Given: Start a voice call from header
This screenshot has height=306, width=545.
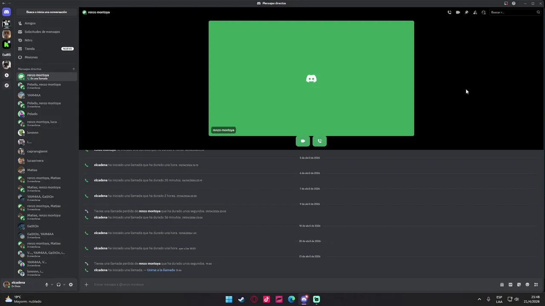Looking at the screenshot, I should tap(449, 12).
